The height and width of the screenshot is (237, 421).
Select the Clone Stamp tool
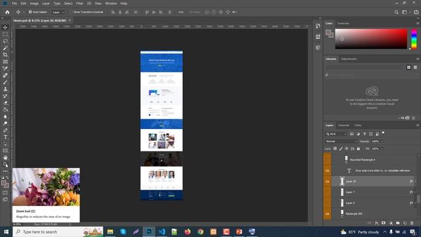5,90
